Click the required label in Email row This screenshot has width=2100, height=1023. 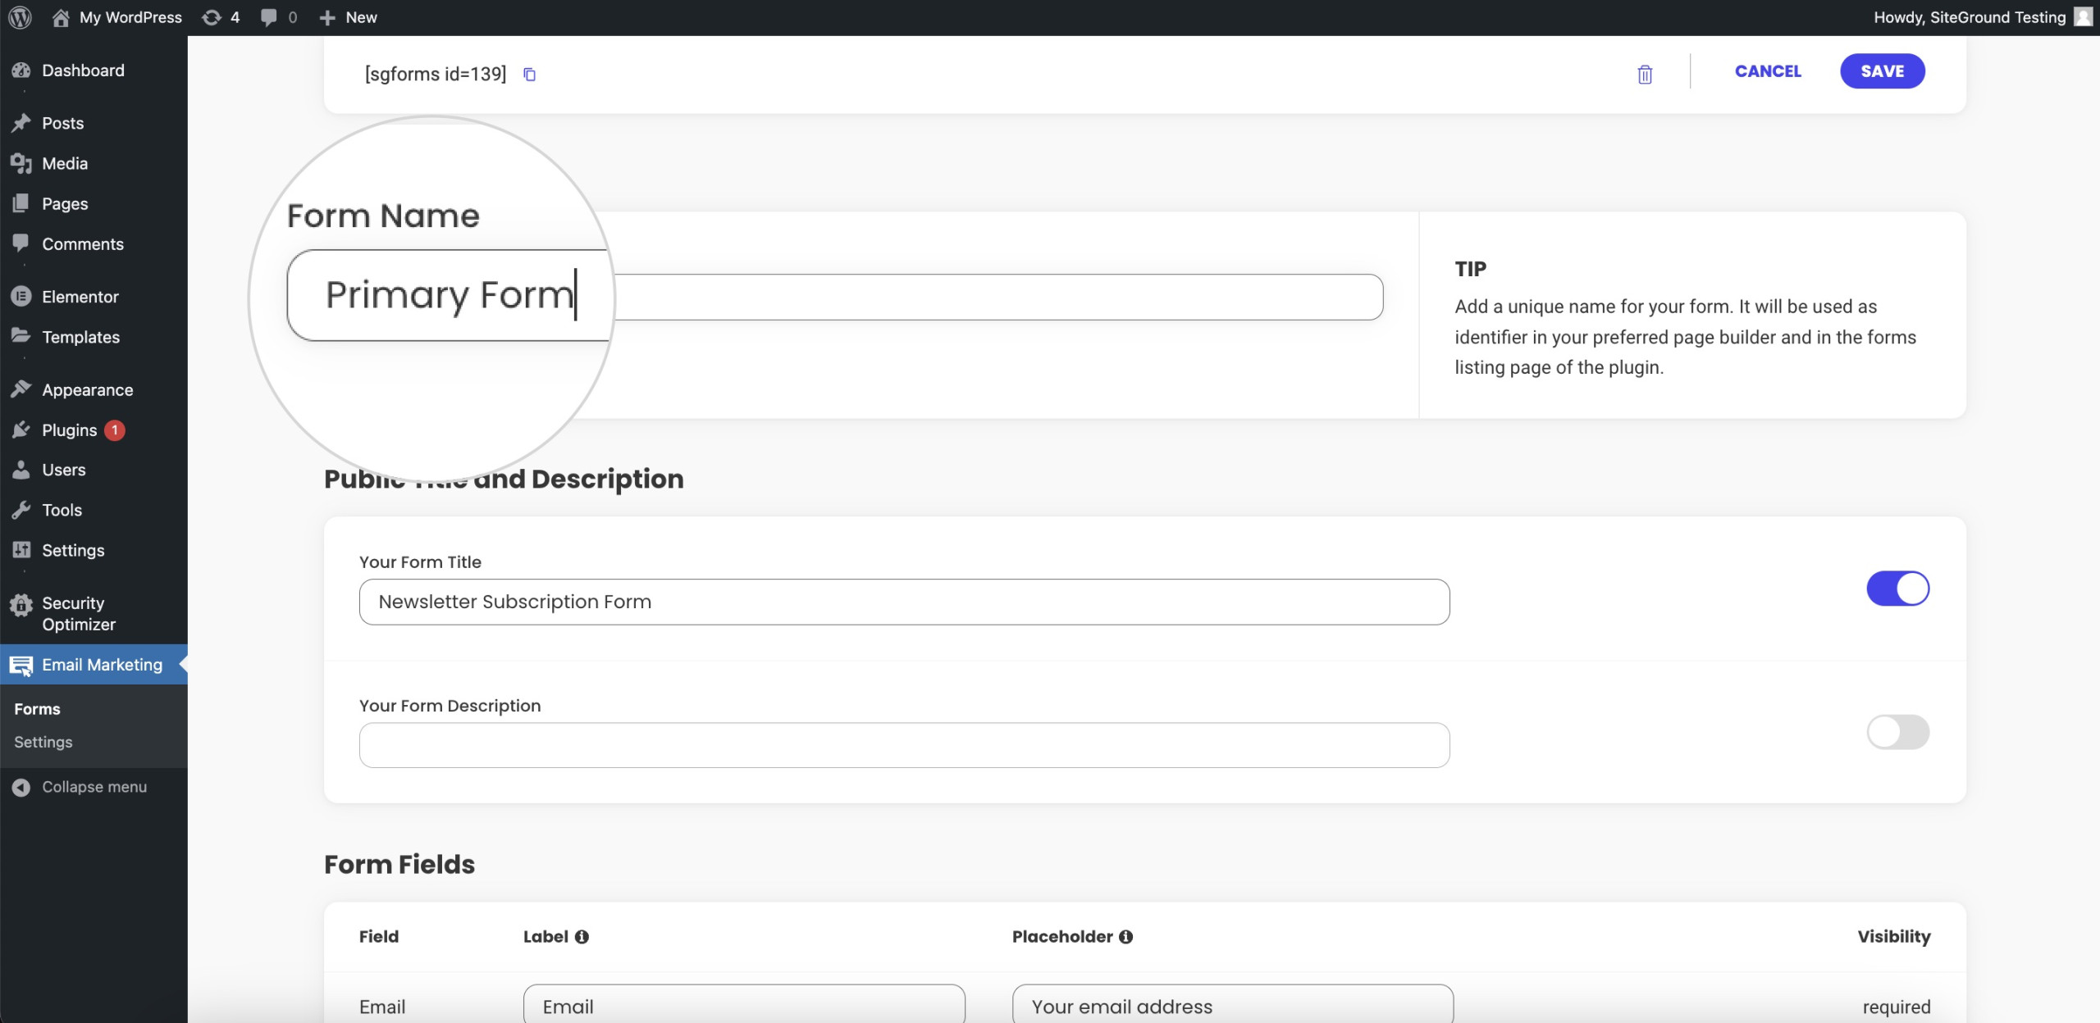[x=1896, y=1007]
